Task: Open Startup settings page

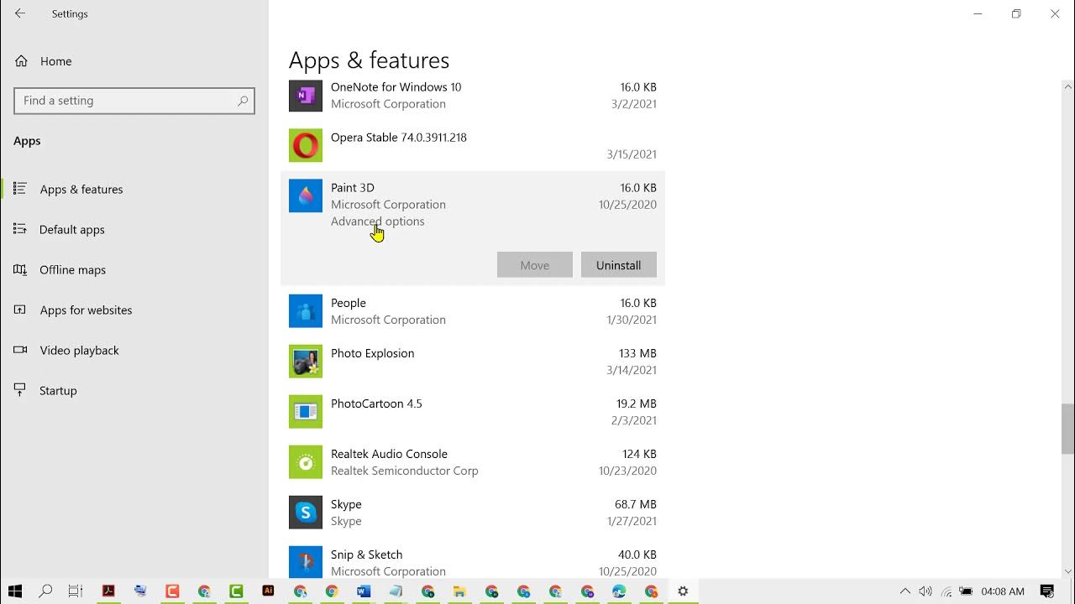Action: pos(58,391)
